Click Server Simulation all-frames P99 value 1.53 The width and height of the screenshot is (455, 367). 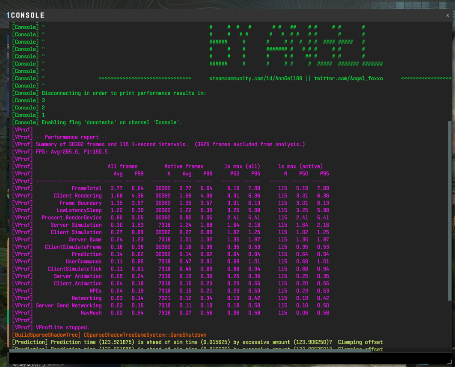[138, 225]
